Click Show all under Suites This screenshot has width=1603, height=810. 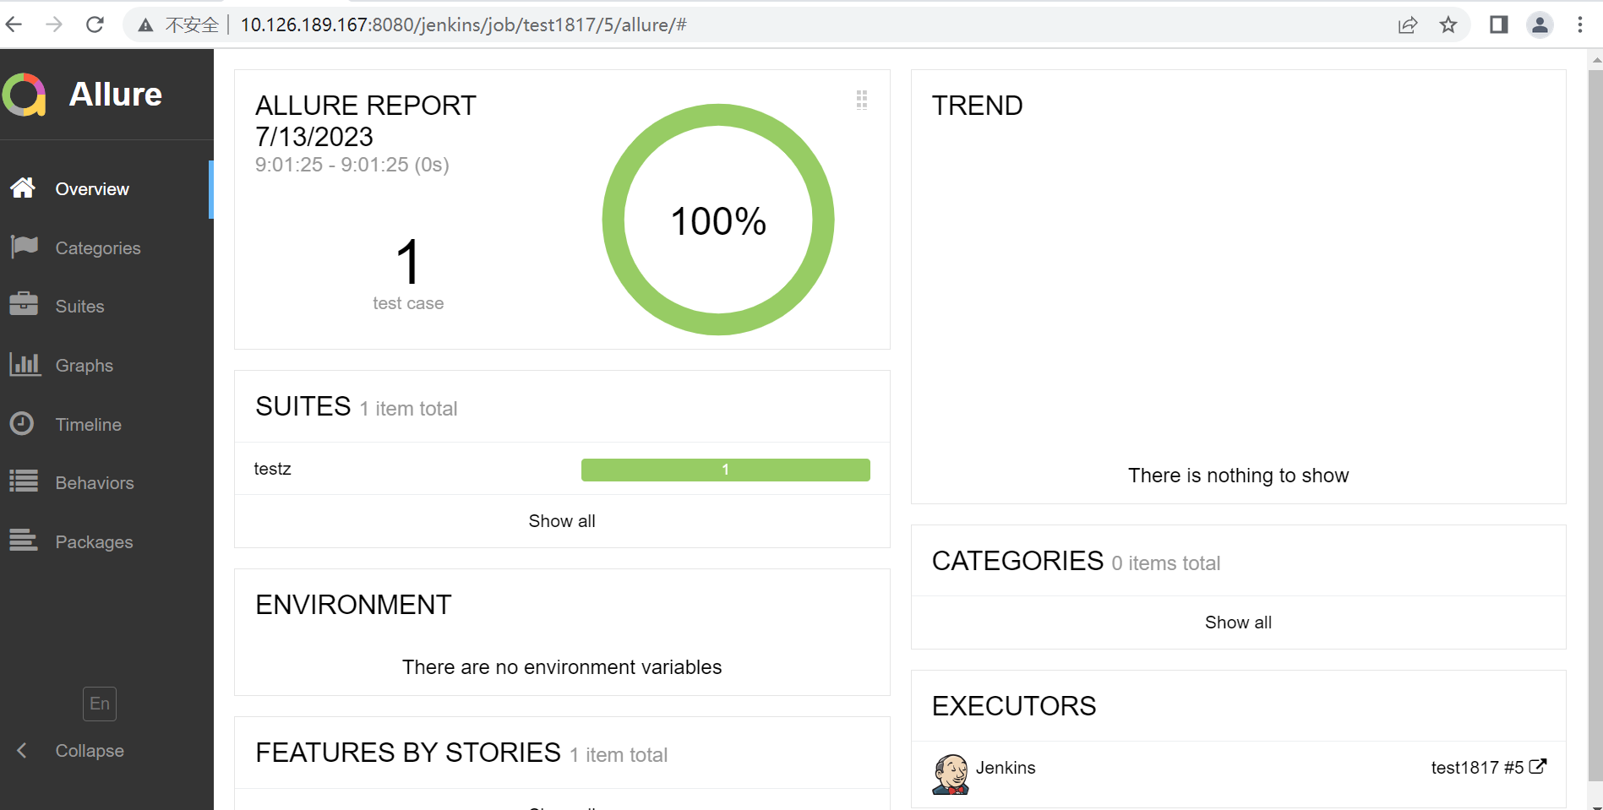click(562, 521)
